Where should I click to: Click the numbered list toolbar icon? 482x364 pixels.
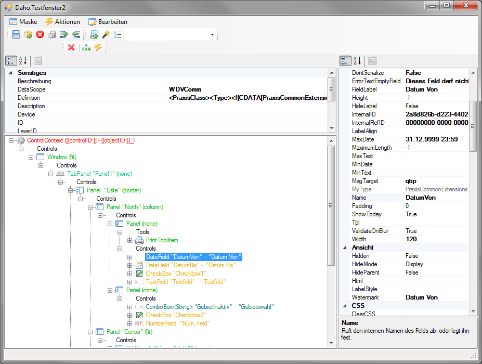118,35
